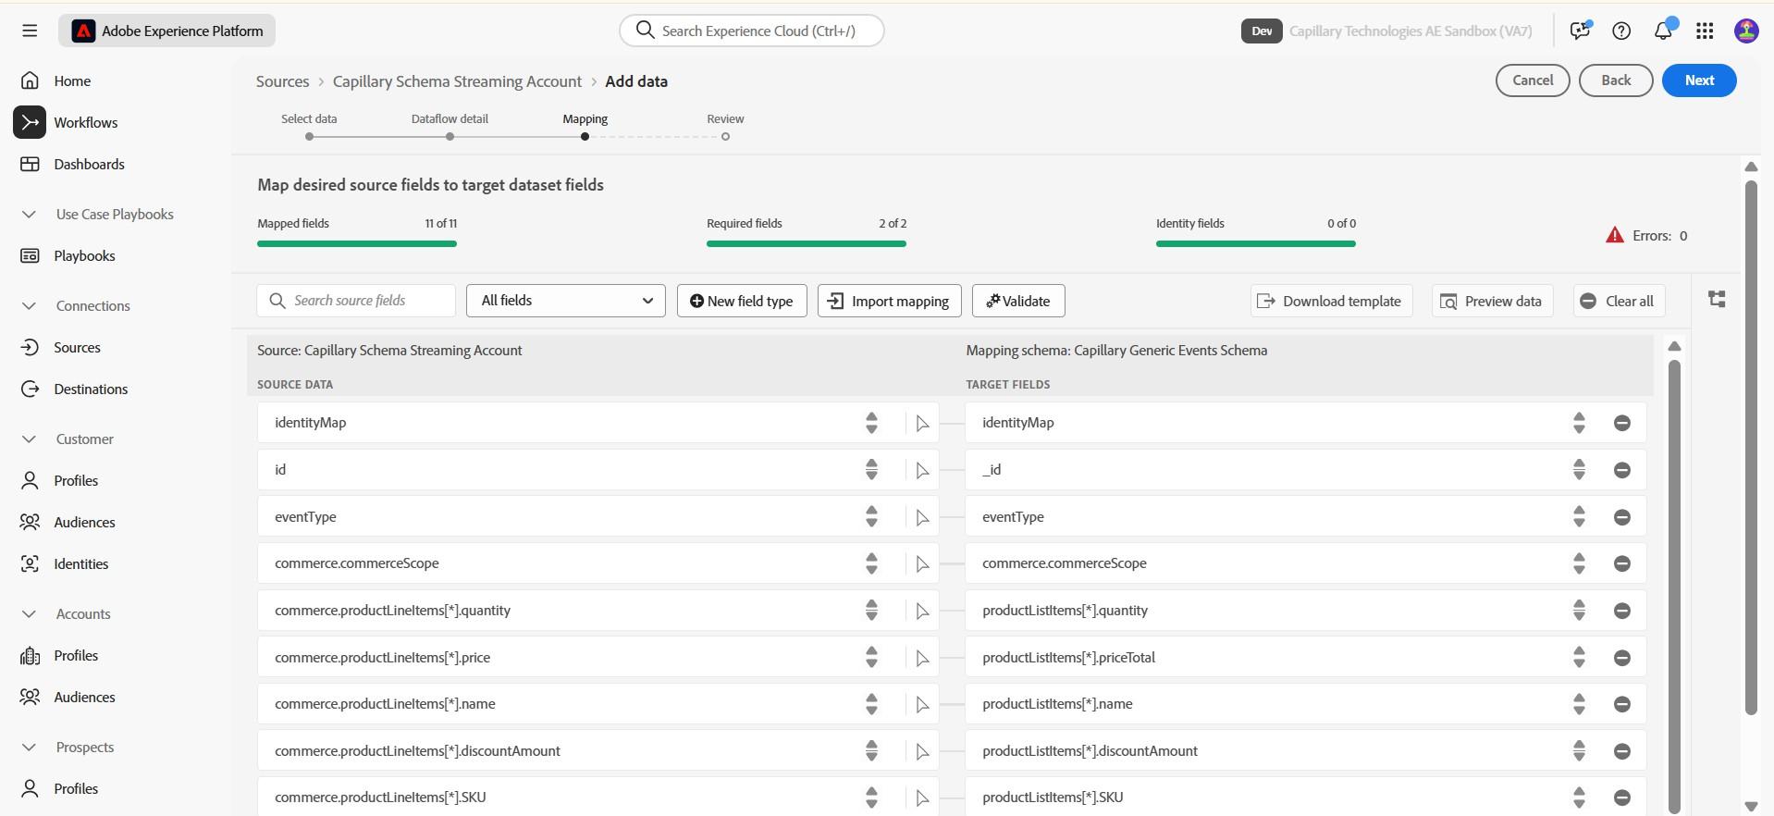This screenshot has height=816, width=1774.
Task: Collapse the Connections section
Action: pos(29,305)
